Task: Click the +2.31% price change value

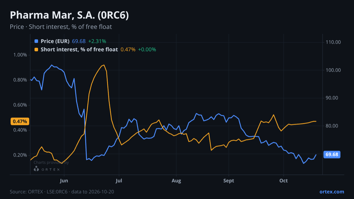Action: pos(97,41)
